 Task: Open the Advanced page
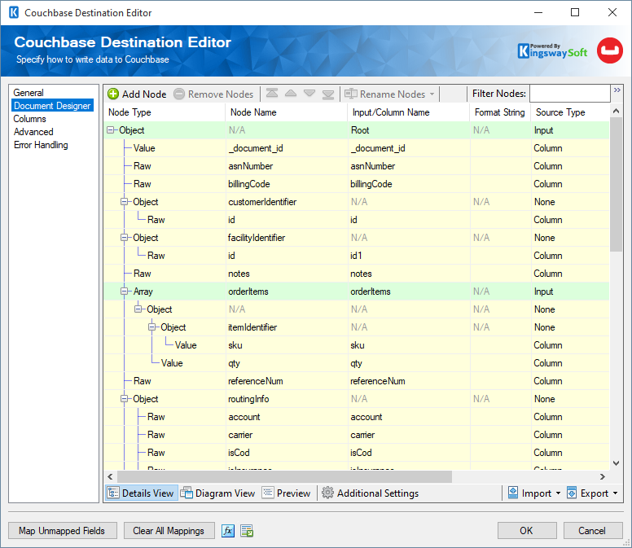(x=33, y=132)
